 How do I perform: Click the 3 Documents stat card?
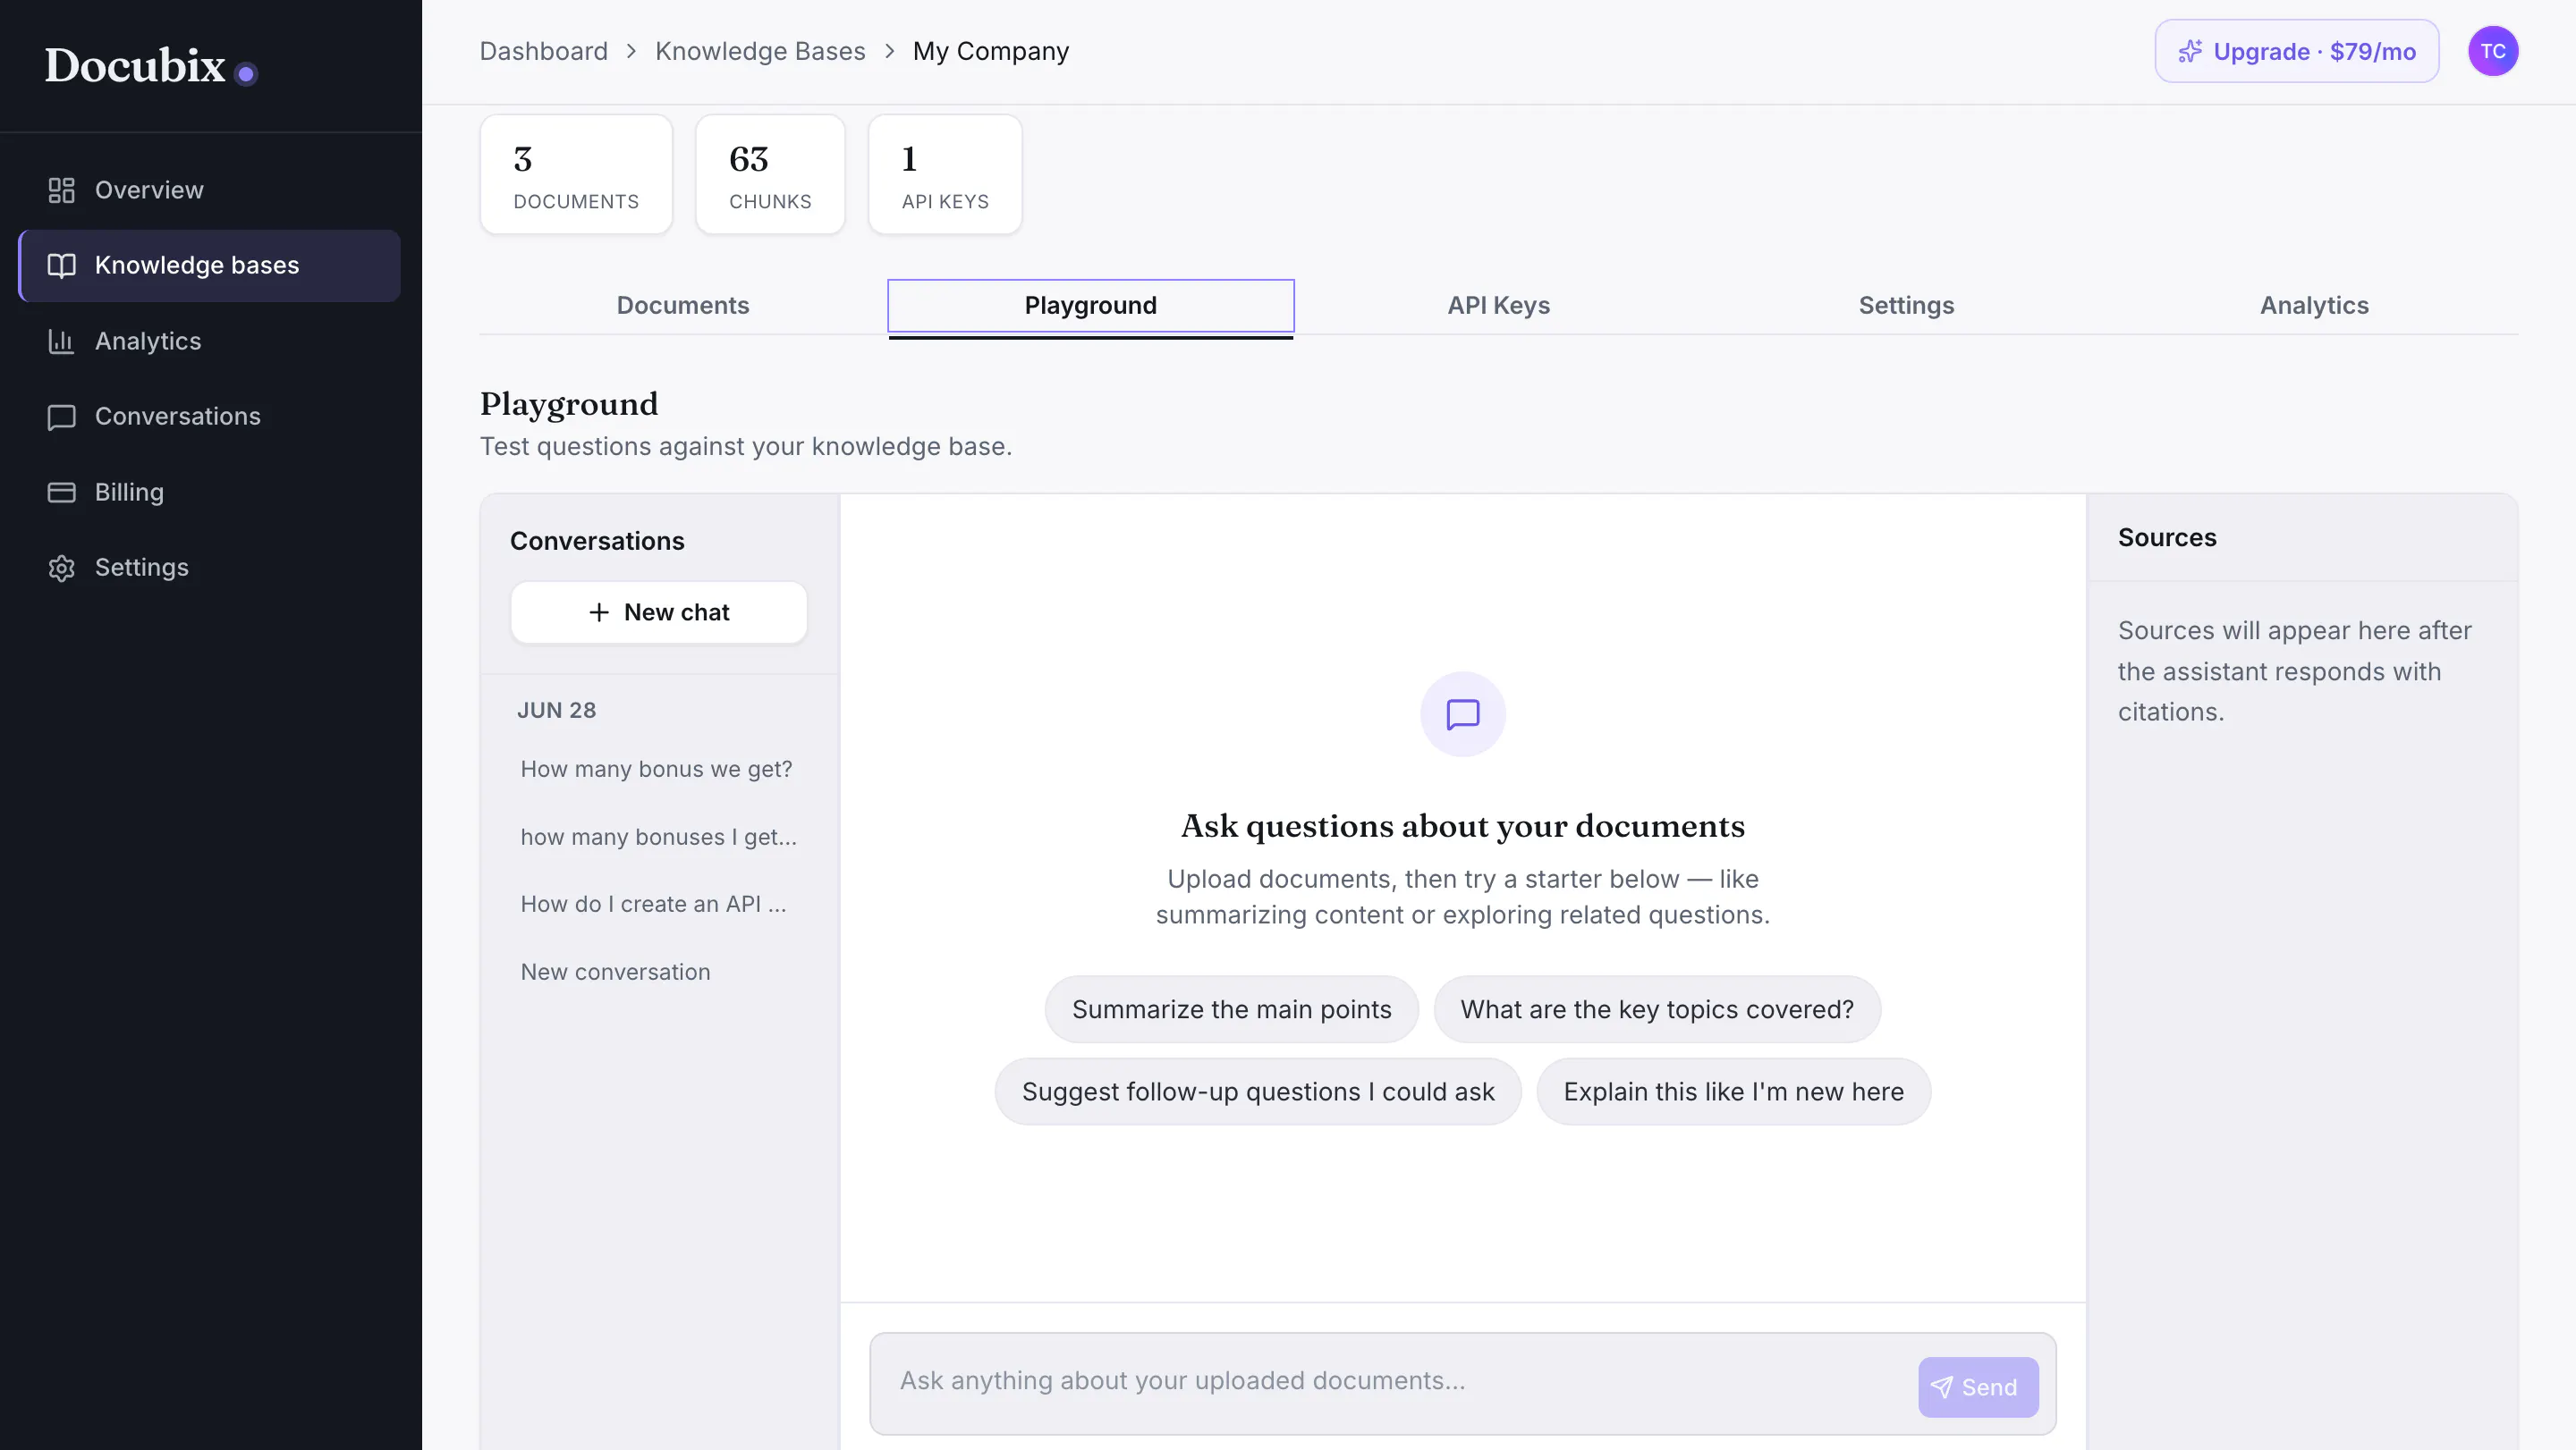click(x=576, y=175)
